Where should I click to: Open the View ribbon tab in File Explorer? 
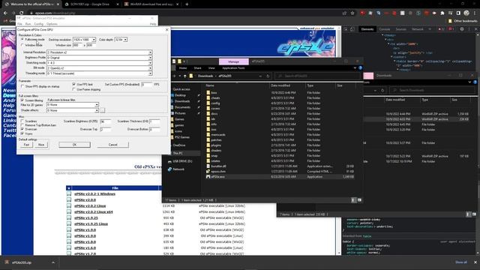tap(211, 68)
